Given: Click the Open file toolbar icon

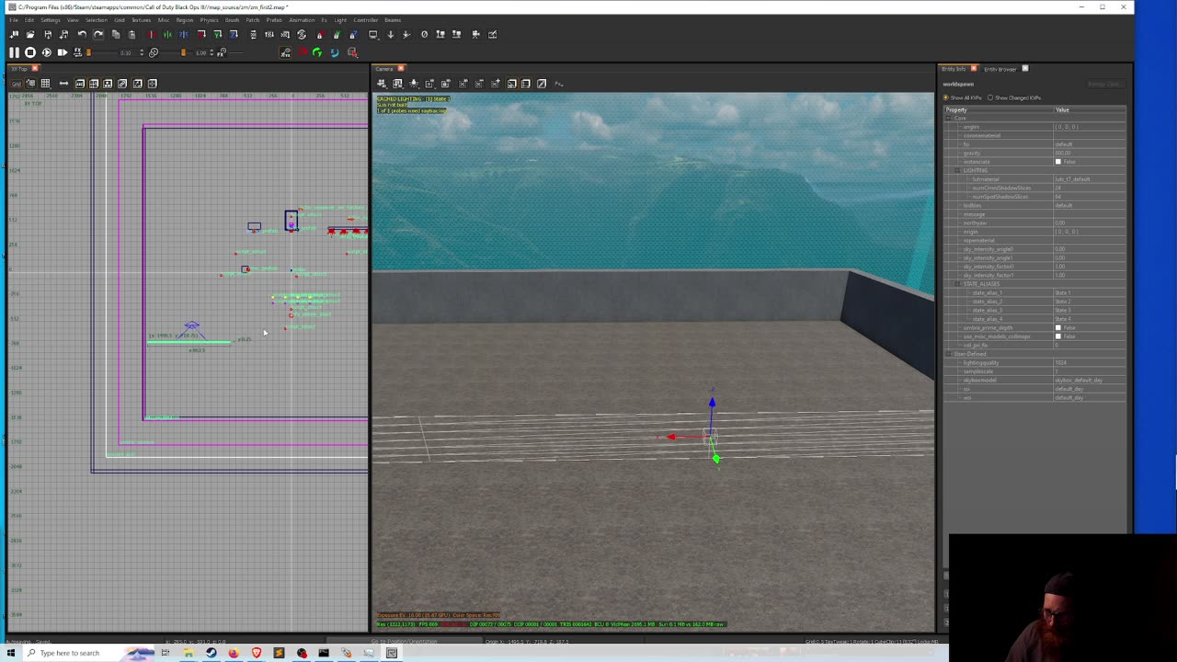Looking at the screenshot, I should [30, 34].
